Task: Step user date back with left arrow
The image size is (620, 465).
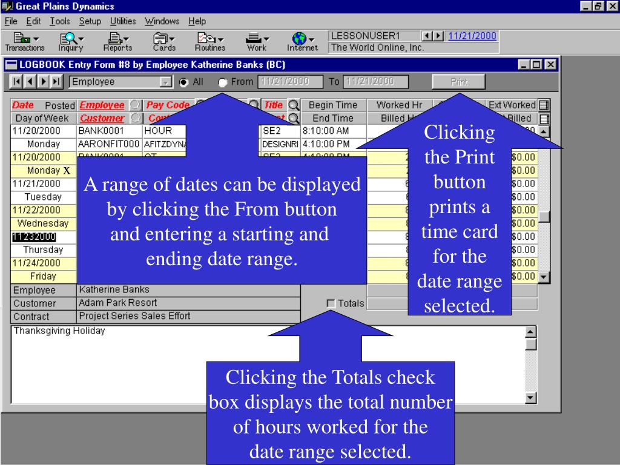Action: tap(426, 36)
